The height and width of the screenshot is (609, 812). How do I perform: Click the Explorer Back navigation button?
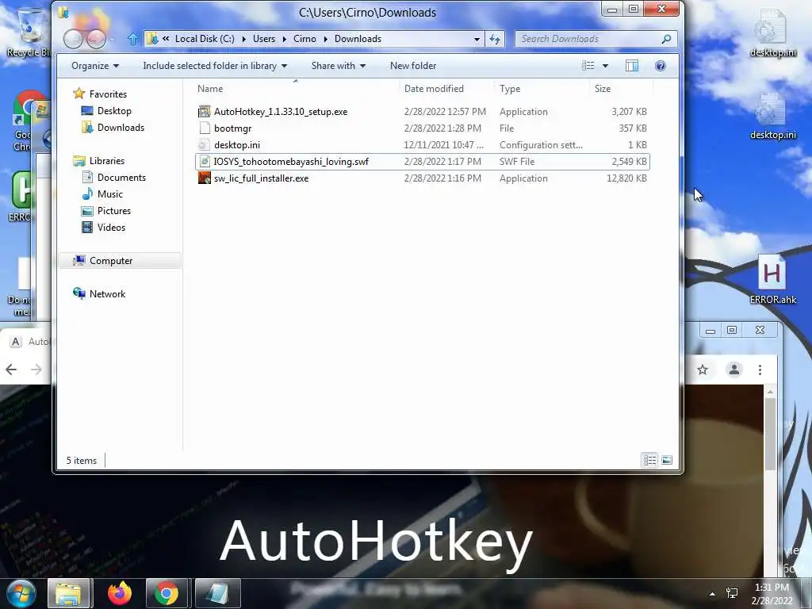pos(73,38)
